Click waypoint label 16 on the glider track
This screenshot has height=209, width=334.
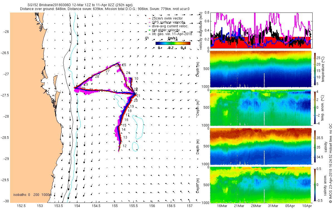pyautogui.click(x=126, y=120)
